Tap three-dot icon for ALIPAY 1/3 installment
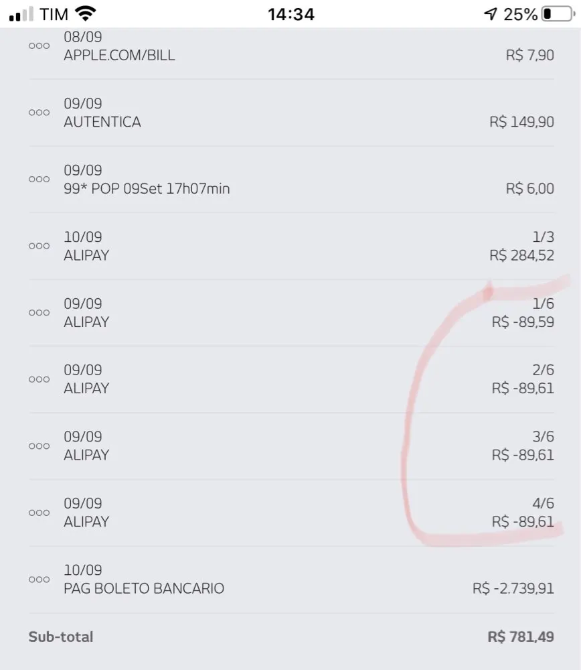Screen dimensions: 581x670 click(x=39, y=246)
